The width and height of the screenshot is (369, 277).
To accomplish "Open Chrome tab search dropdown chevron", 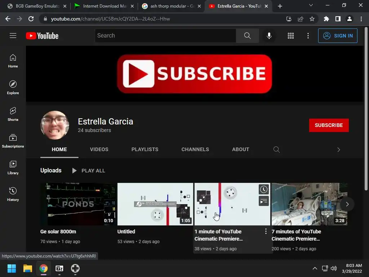I will click(311, 5).
